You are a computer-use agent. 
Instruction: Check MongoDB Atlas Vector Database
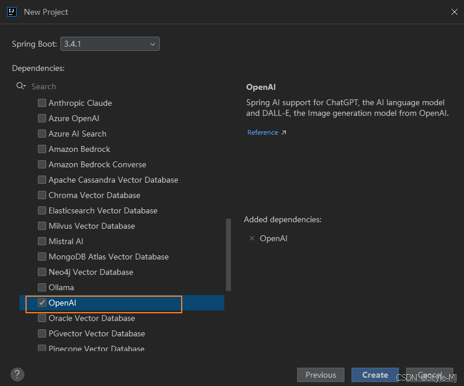[42, 257]
